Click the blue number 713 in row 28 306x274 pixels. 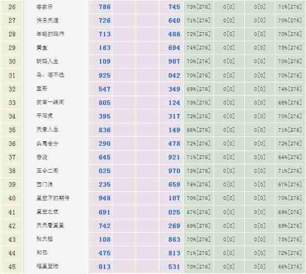pyautogui.click(x=105, y=34)
